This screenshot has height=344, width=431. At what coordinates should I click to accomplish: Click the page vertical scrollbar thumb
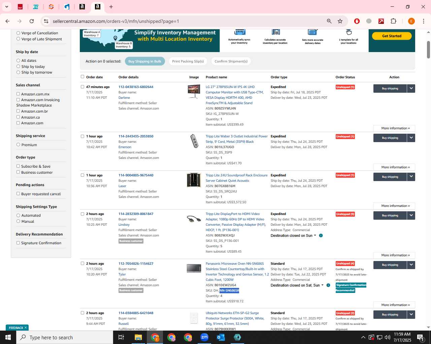coord(428,49)
